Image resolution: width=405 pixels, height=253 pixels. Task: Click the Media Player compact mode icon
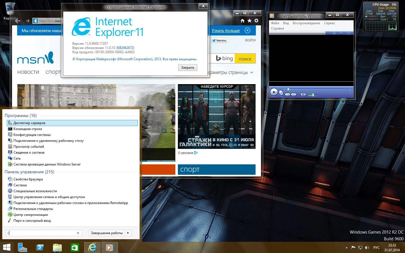(348, 33)
